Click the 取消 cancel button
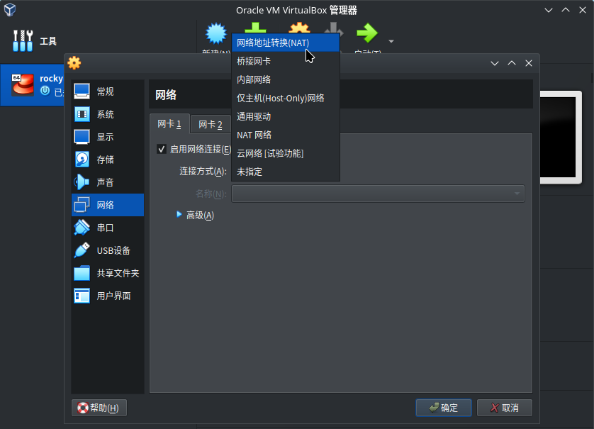594x429 pixels. 505,408
